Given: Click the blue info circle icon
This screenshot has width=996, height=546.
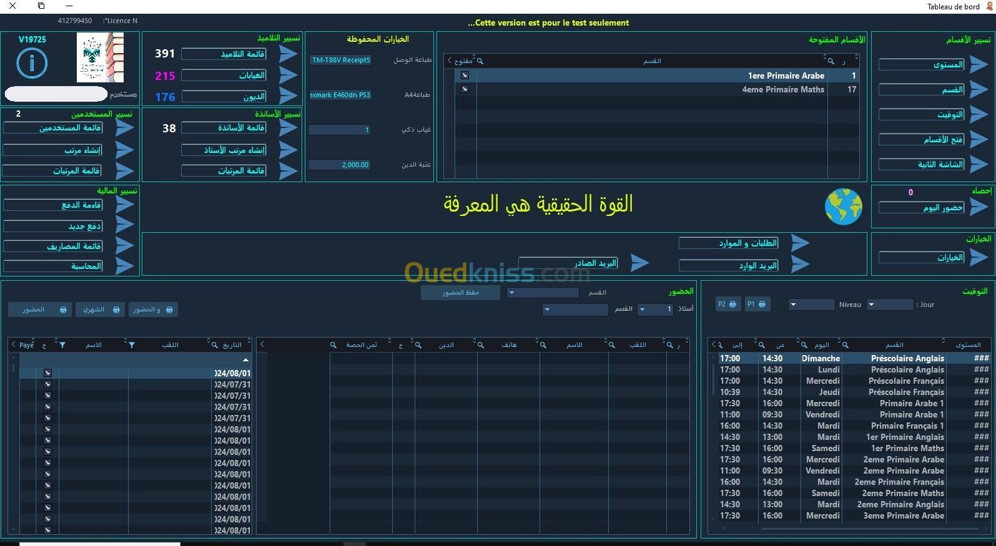Looking at the screenshot, I should coord(31,64).
